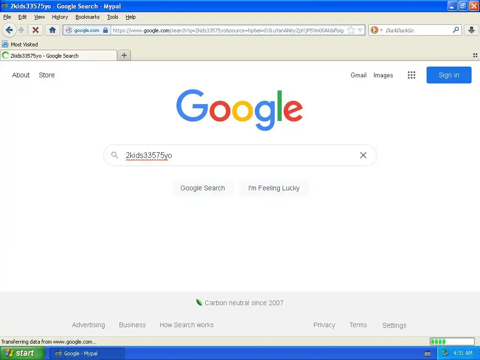Open the Tools menu

tap(112, 17)
